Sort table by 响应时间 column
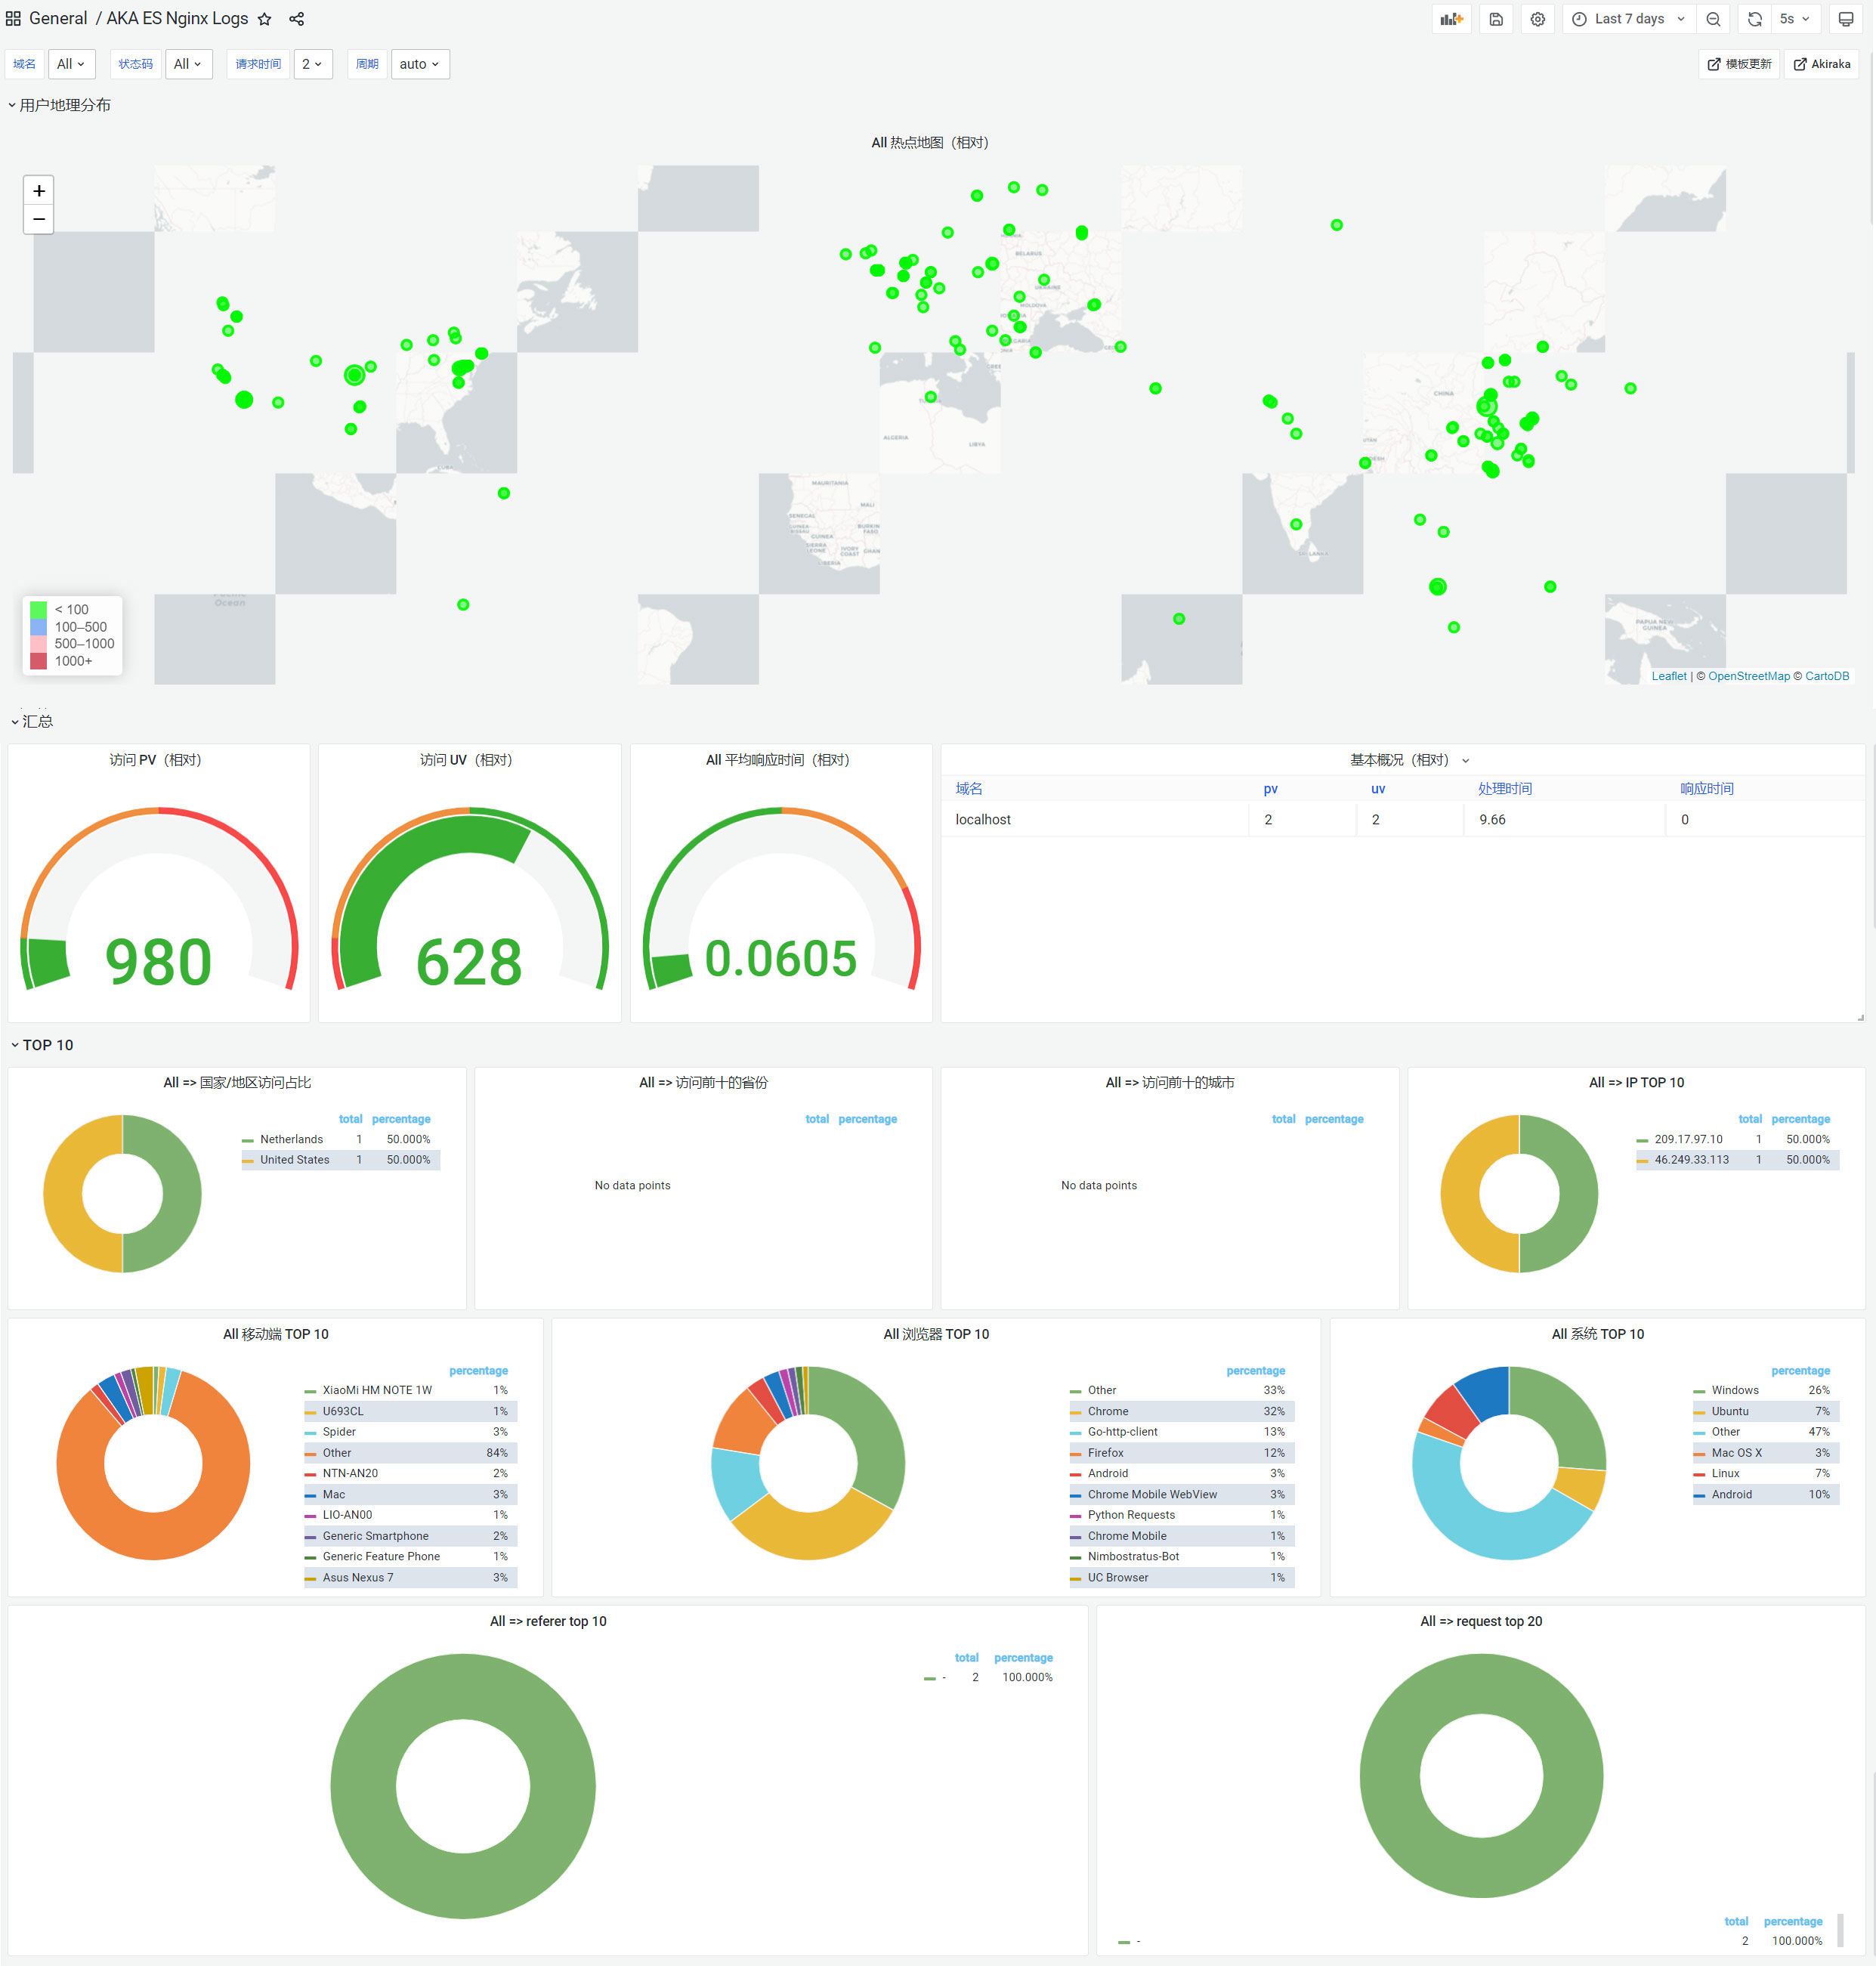 1707,789
